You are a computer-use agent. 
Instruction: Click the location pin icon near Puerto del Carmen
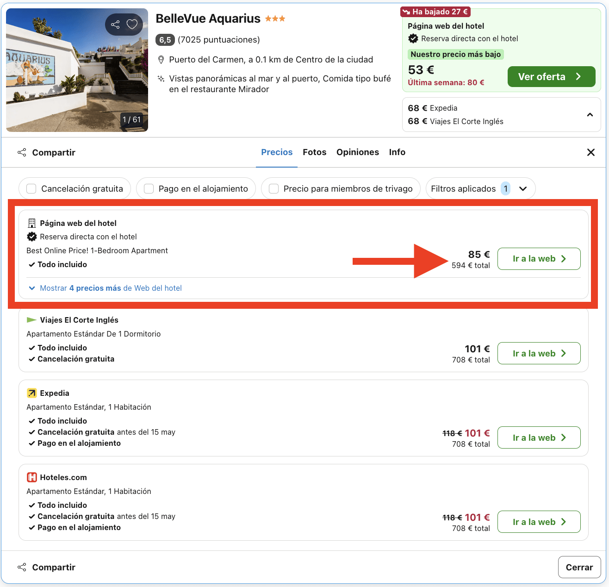161,59
